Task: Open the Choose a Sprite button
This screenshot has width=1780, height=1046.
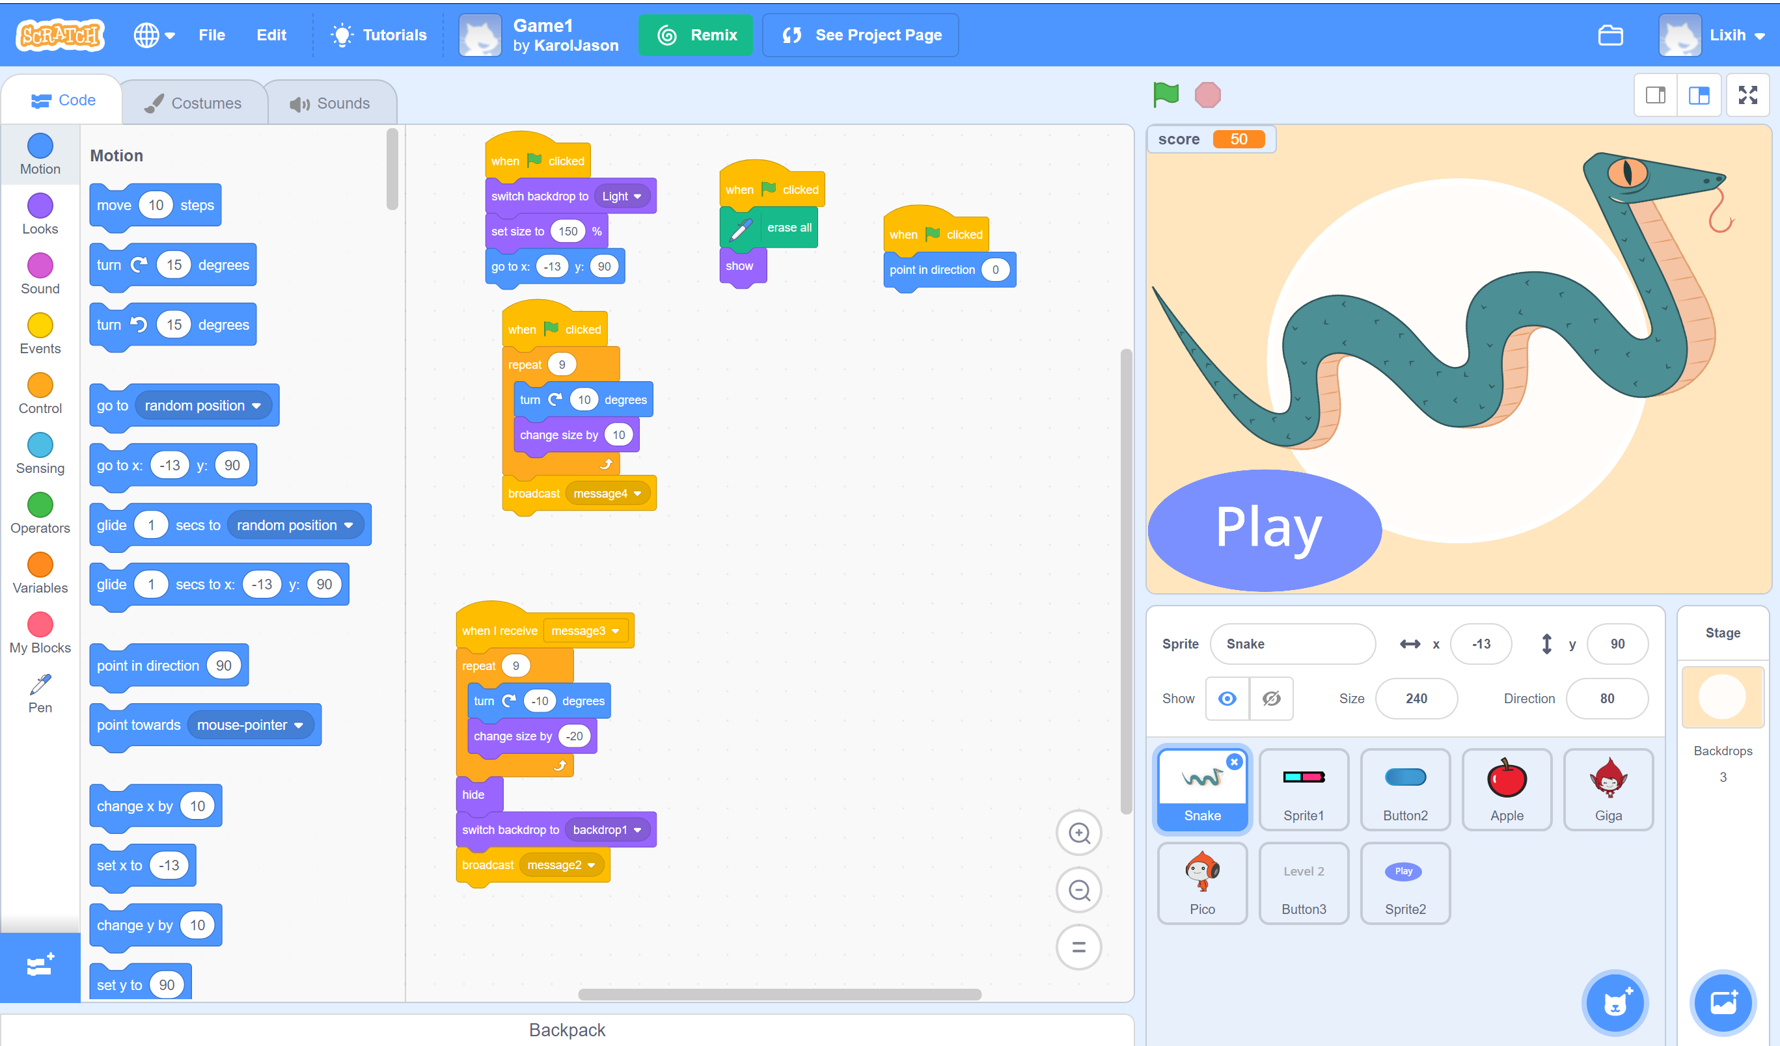Action: point(1614,1002)
